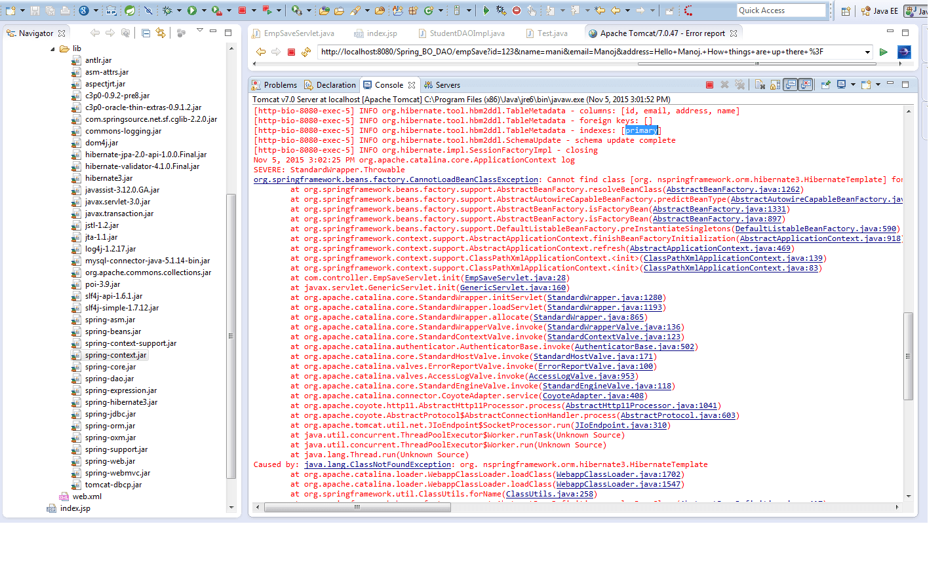The width and height of the screenshot is (944, 562).
Task: Switch to the Servers tab
Action: (448, 84)
